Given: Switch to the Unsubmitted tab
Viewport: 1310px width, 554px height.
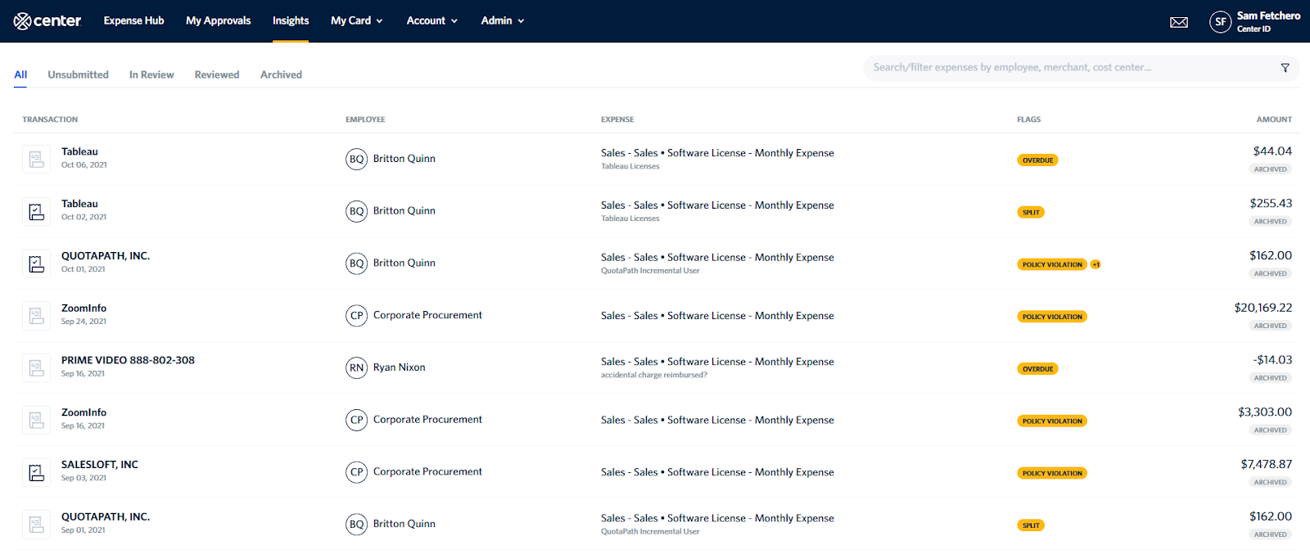Looking at the screenshot, I should (78, 74).
